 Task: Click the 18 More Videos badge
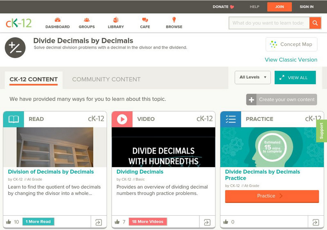point(148,222)
